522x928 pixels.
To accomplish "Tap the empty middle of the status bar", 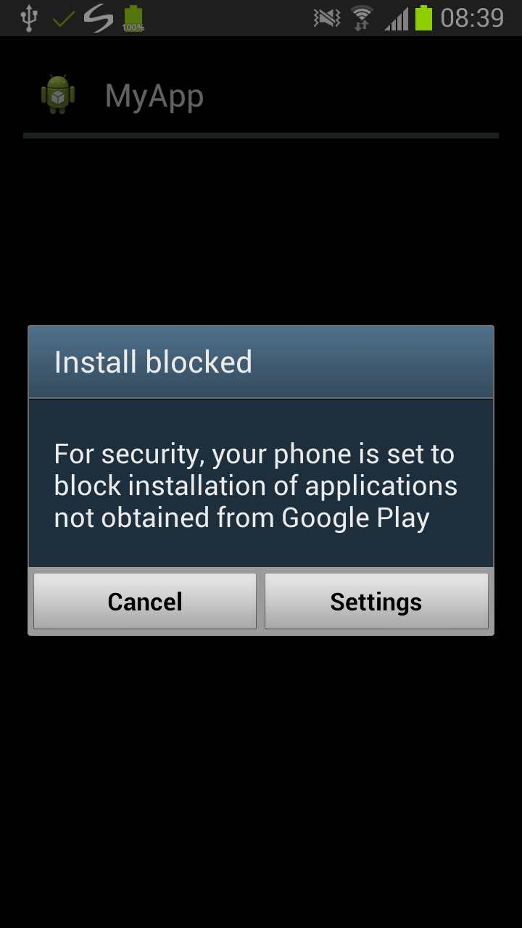I will click(228, 18).
